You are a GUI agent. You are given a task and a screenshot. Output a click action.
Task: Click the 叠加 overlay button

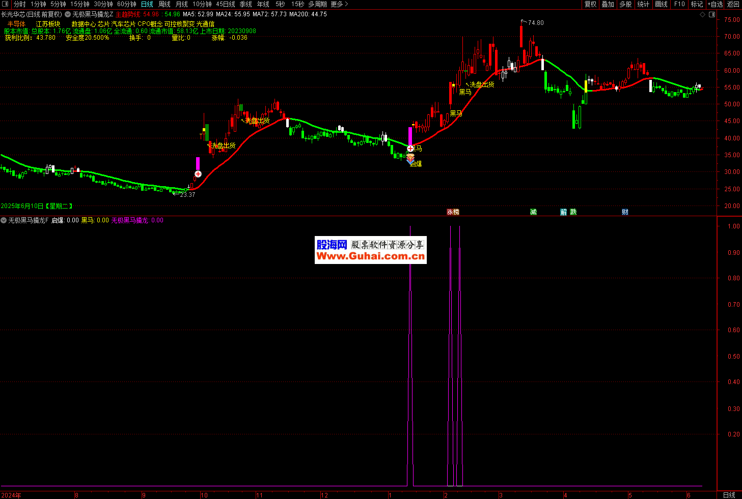pyautogui.click(x=608, y=4)
